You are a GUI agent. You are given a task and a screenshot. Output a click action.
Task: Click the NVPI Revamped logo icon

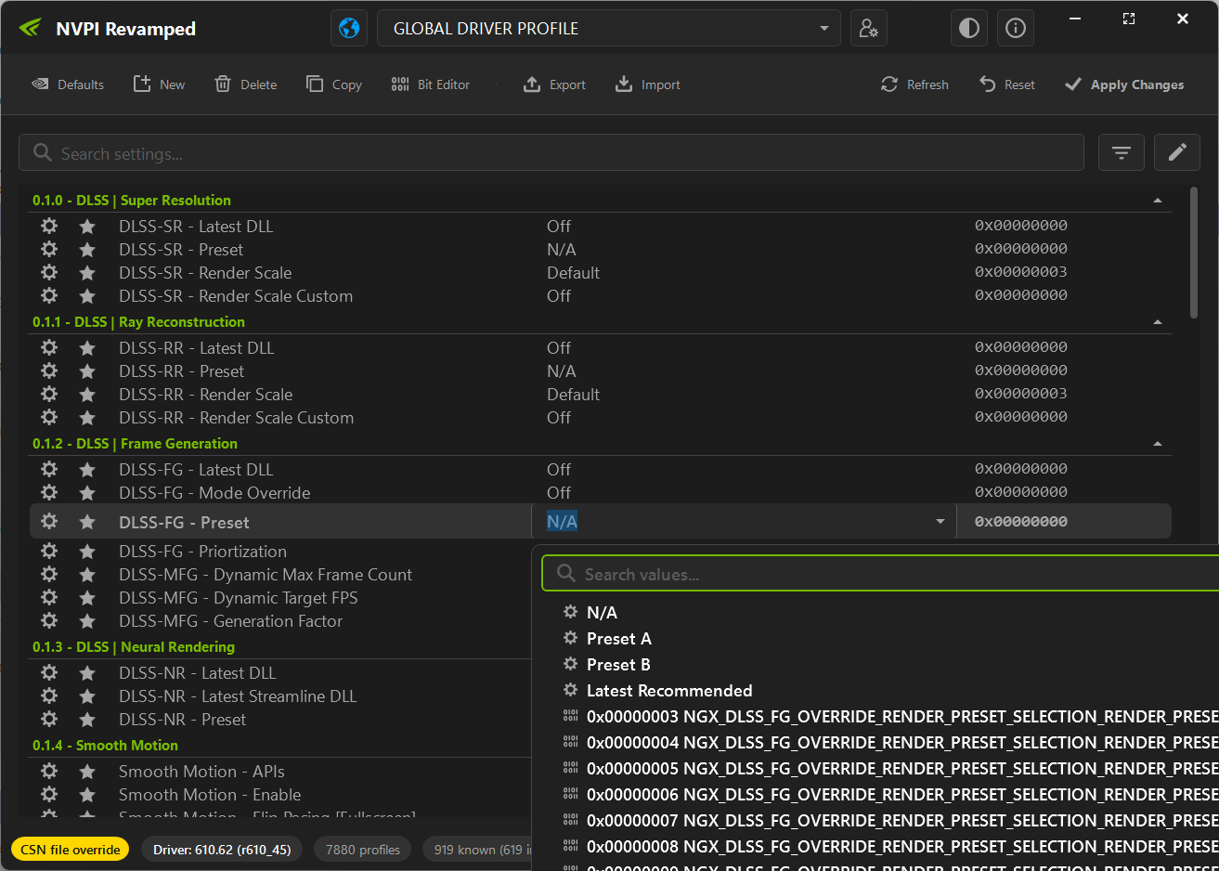point(31,28)
